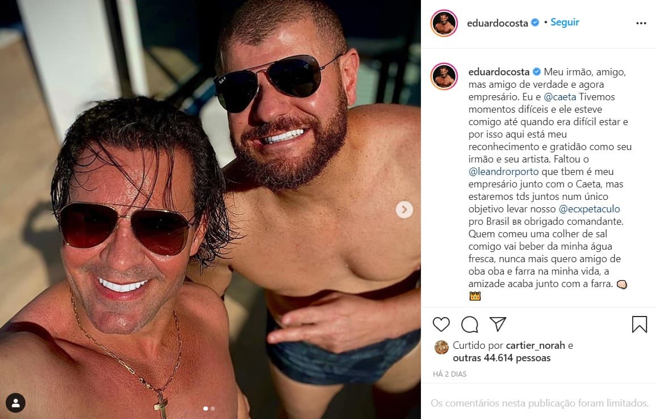View the cartier_norah liker profile
Screen dimensions: 656x419
(x=535, y=345)
